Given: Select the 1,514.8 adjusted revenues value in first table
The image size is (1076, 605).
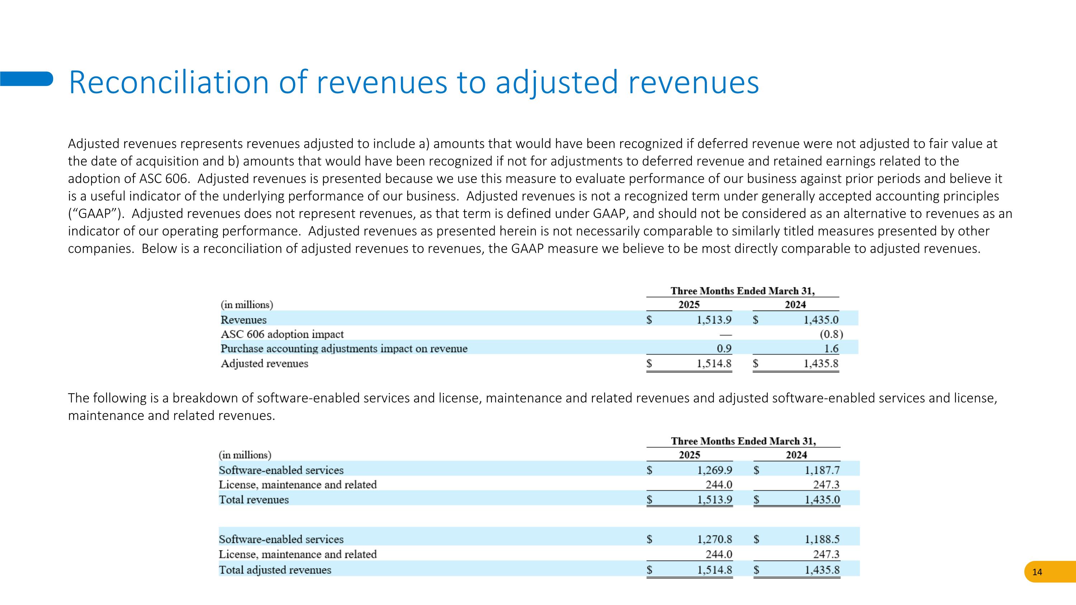Looking at the screenshot, I should (x=714, y=363).
